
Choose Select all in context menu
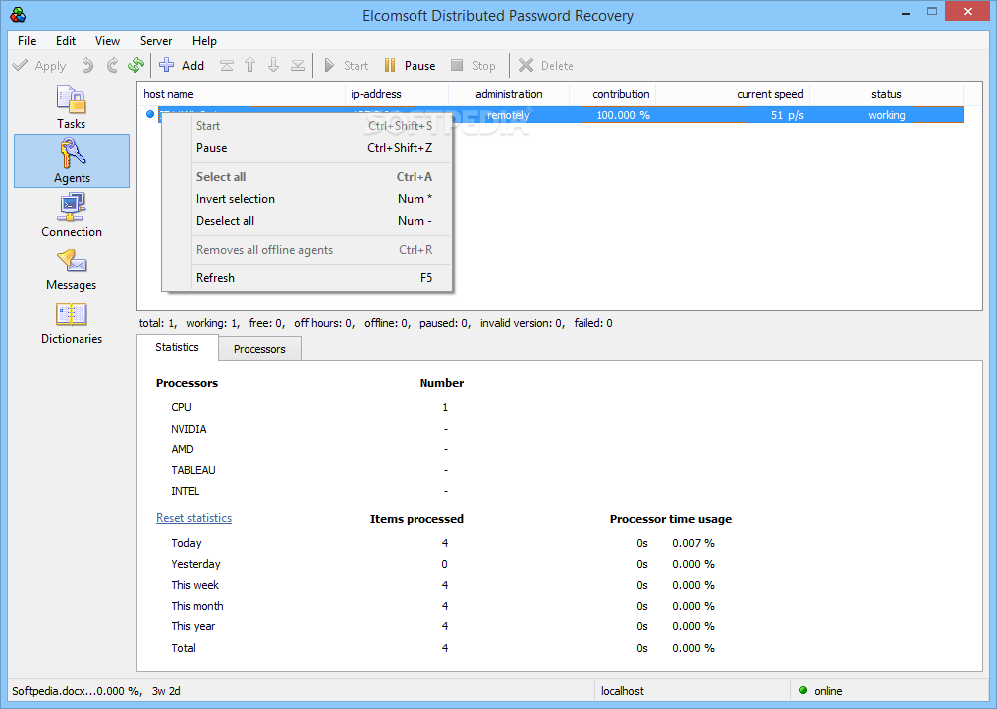tap(307, 177)
